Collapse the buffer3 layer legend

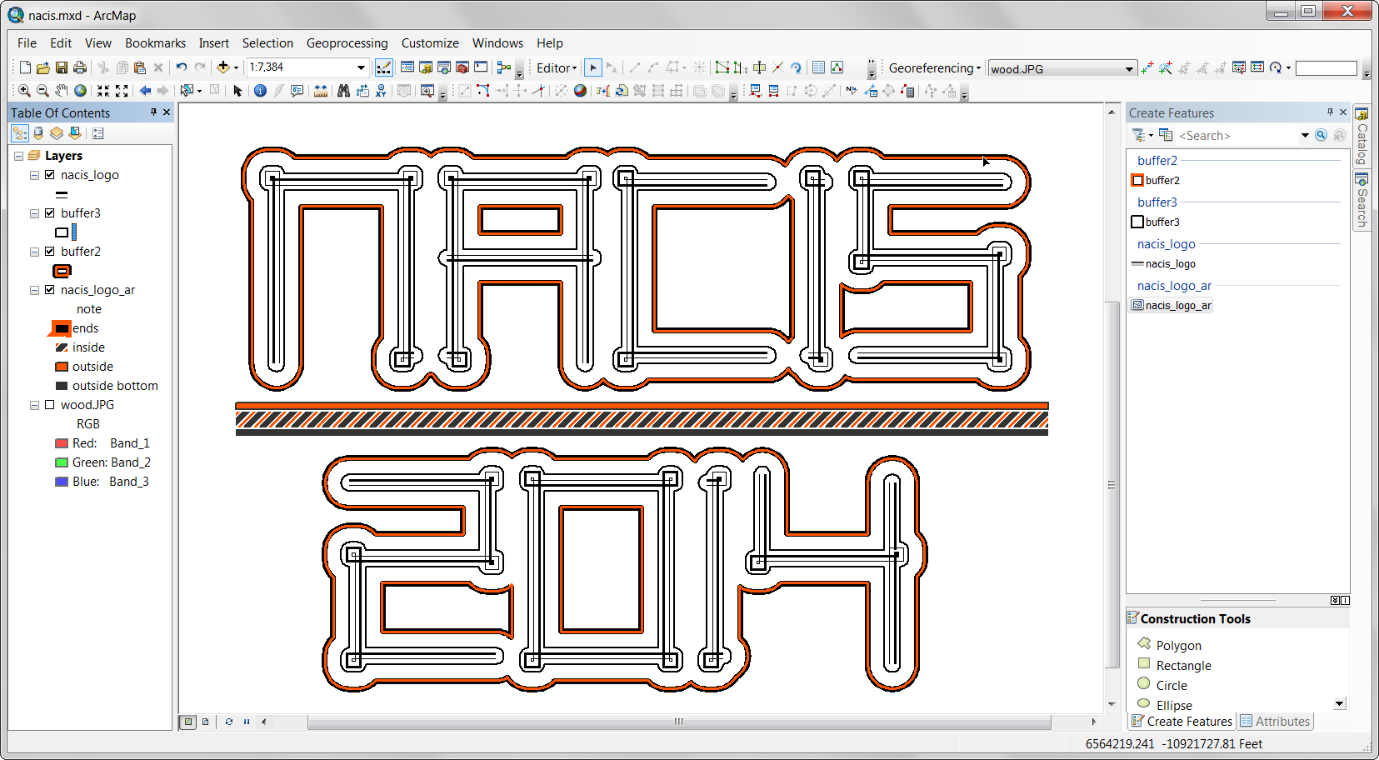click(x=34, y=213)
